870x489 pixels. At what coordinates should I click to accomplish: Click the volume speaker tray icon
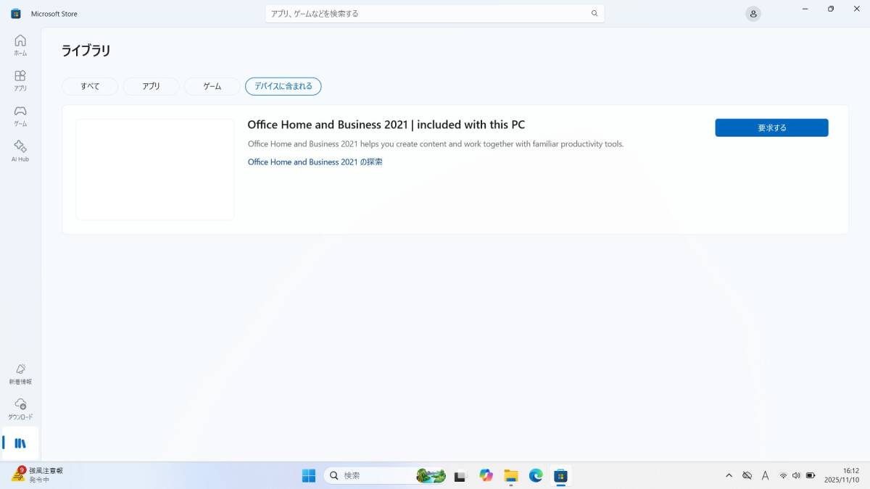tap(797, 476)
